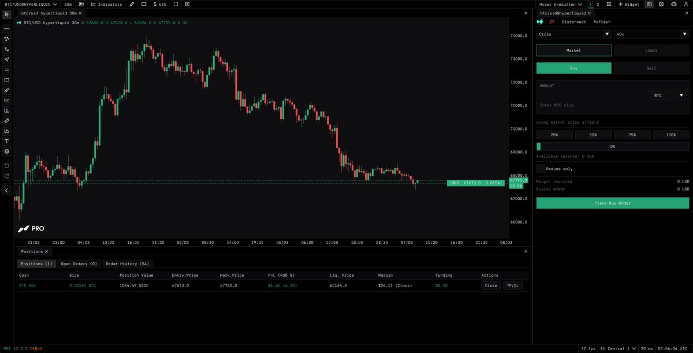The width and height of the screenshot is (693, 353).
Task: Click the dropdown box icon after fullscreen
Action: click(x=187, y=4)
